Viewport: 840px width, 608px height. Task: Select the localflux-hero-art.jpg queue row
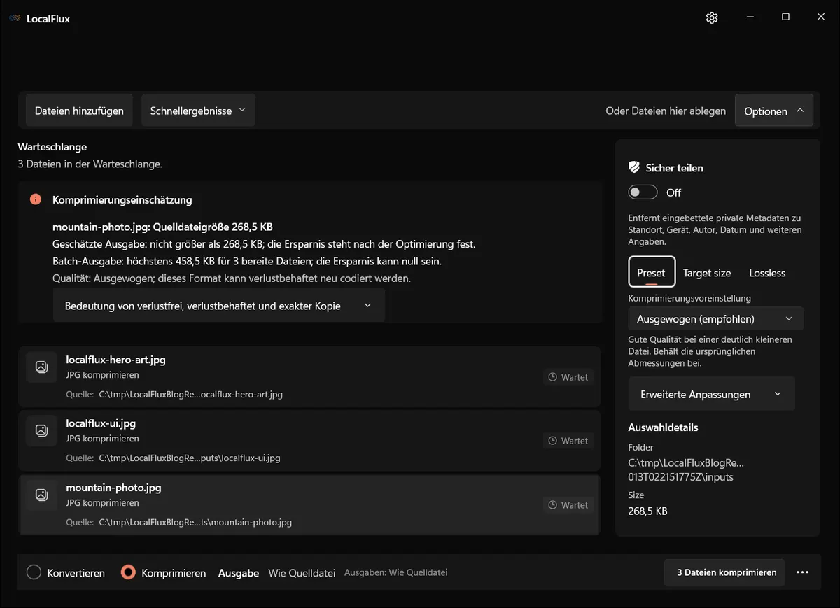coord(309,377)
